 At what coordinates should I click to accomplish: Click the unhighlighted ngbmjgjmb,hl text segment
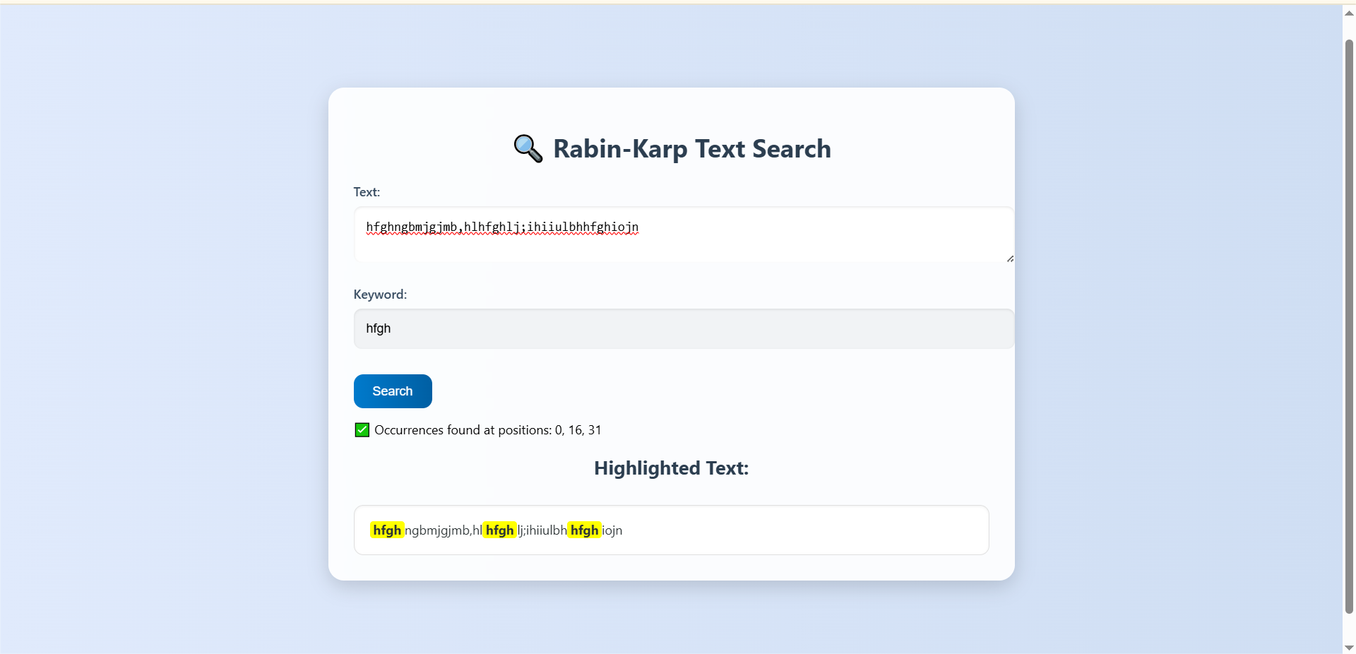tap(443, 530)
